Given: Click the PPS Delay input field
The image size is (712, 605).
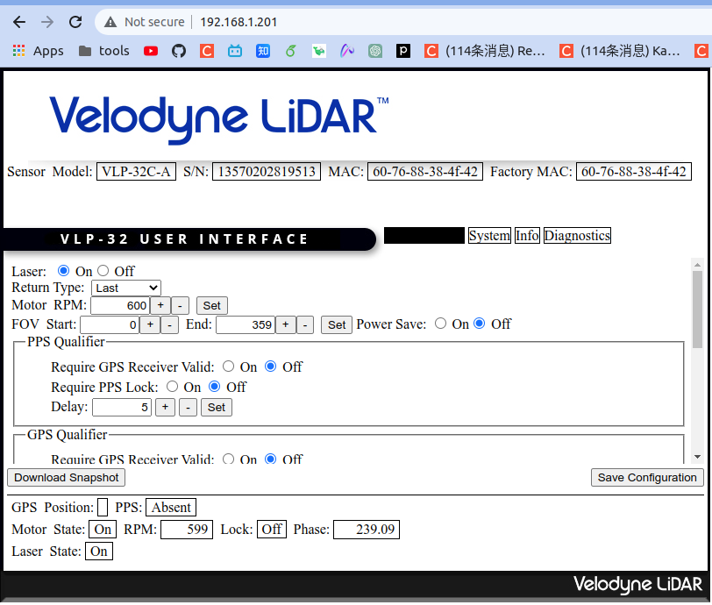Looking at the screenshot, I should 122,408.
